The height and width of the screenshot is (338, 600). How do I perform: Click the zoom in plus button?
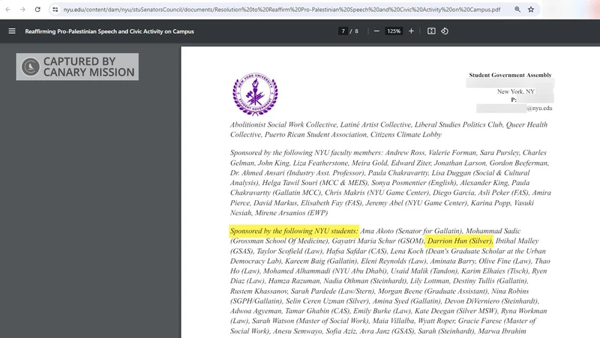411,31
